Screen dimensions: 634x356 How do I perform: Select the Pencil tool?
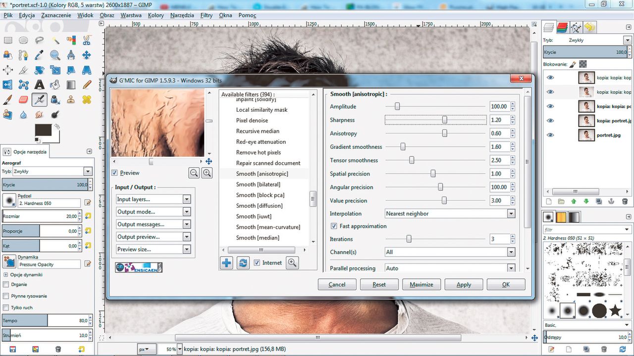tap(87, 85)
